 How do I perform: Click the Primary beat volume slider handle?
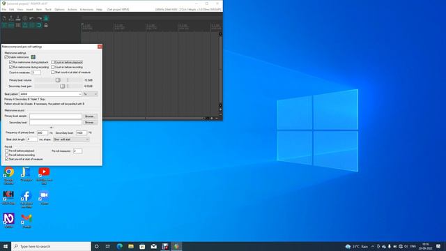pos(58,80)
